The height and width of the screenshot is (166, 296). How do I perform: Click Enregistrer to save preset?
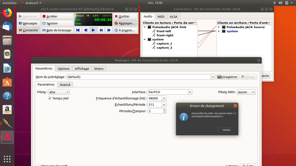click(x=227, y=77)
